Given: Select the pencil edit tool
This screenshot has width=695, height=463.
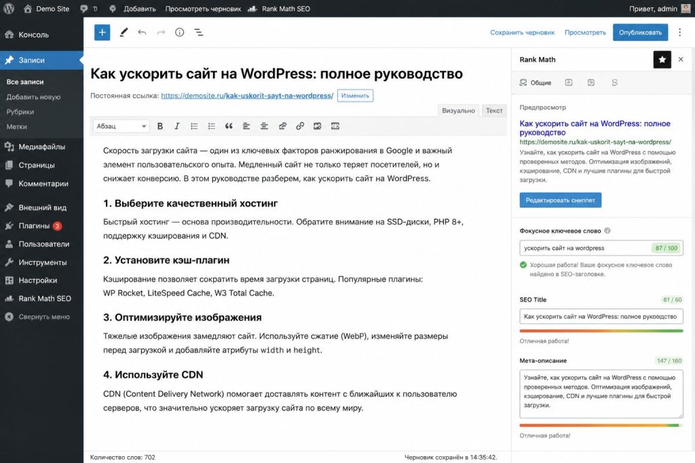Looking at the screenshot, I should [124, 33].
